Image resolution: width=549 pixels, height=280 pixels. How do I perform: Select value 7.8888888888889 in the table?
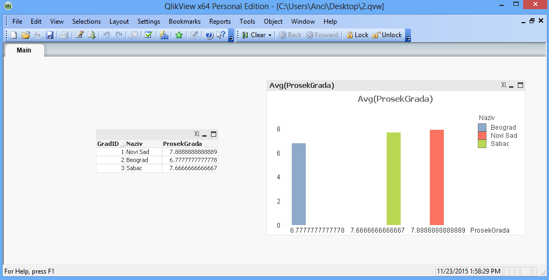pos(190,152)
